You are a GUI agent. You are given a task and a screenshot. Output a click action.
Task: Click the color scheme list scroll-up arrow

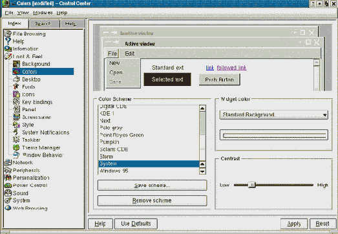point(202,108)
